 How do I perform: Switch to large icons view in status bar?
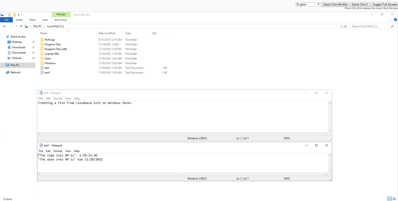coord(395,199)
